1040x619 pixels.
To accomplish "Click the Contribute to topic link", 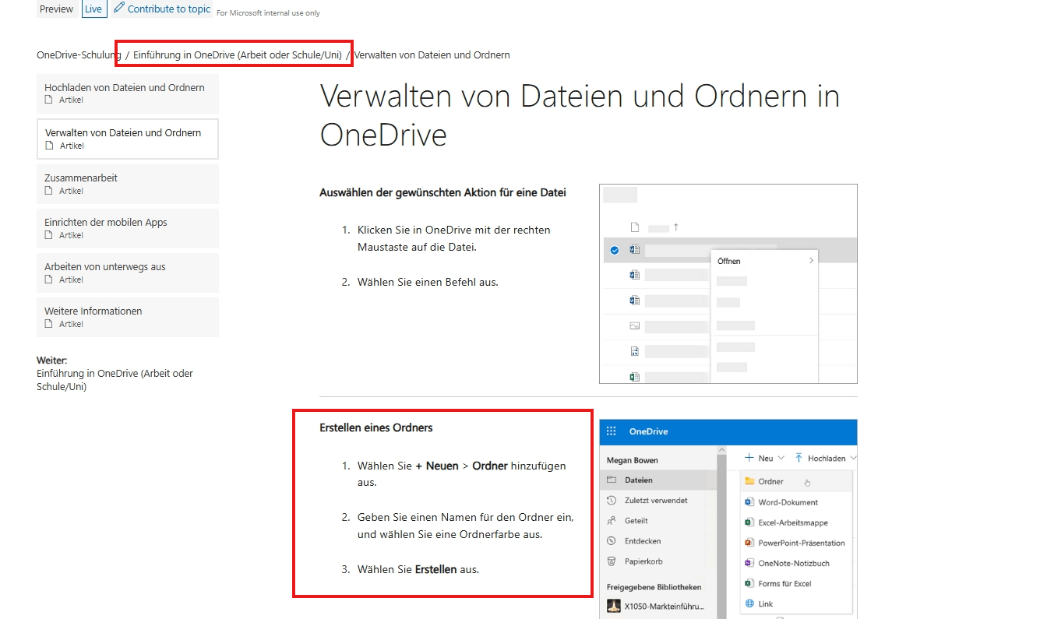I will pyautogui.click(x=169, y=9).
